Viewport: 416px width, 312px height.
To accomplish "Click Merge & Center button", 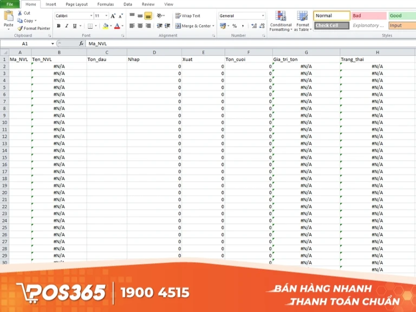I will 193,26.
